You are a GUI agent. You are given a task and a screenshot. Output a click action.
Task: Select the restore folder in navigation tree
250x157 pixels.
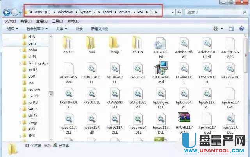point(34,89)
